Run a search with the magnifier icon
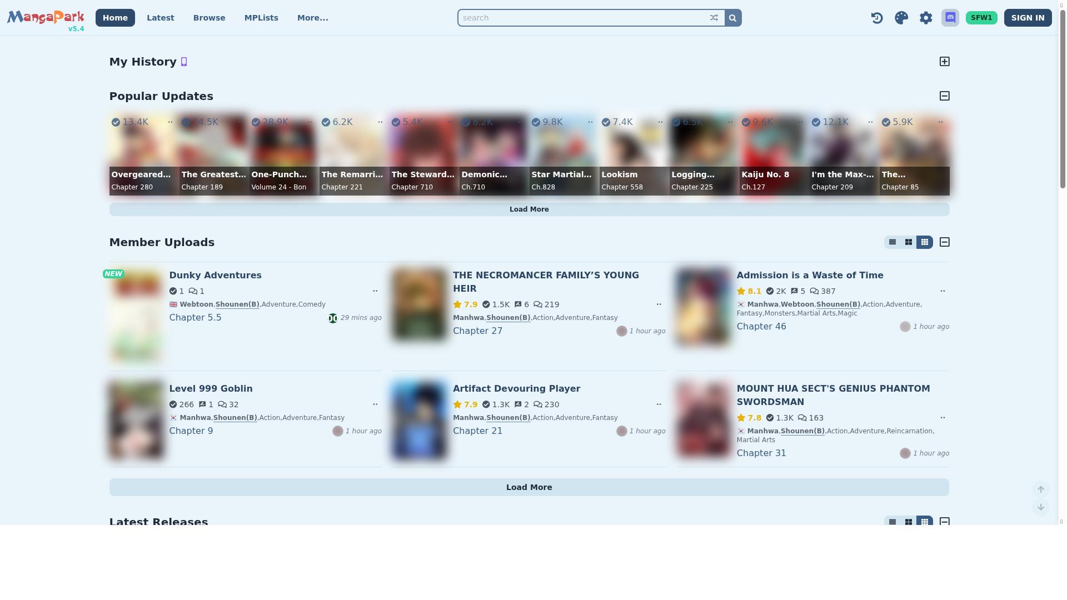Viewport: 1067px width, 600px height. click(x=732, y=17)
